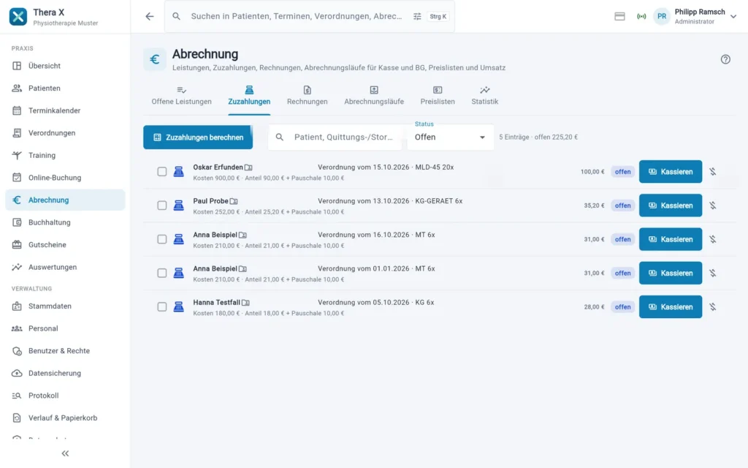The height and width of the screenshot is (468, 748).
Task: Click the card icon in header
Action: (x=619, y=16)
